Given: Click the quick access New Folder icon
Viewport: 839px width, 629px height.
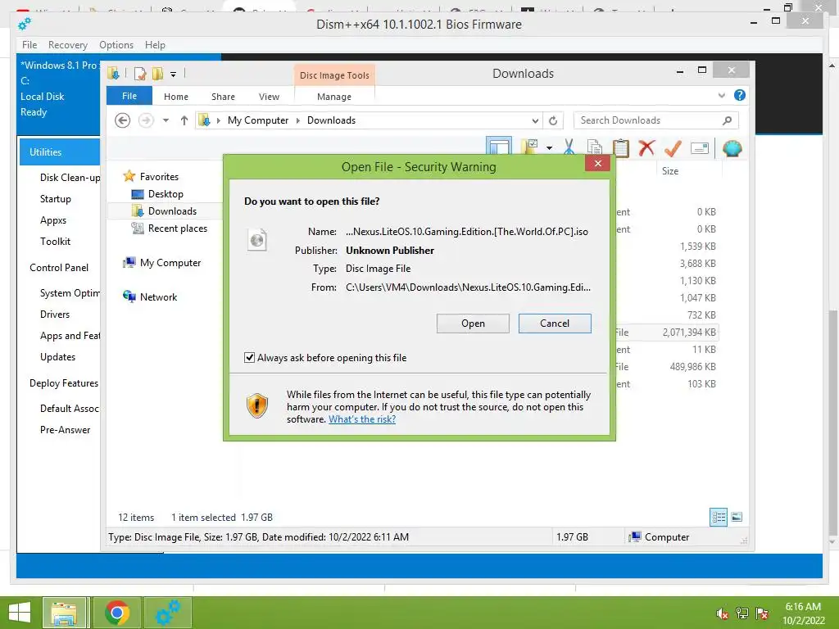Looking at the screenshot, I should [x=157, y=74].
